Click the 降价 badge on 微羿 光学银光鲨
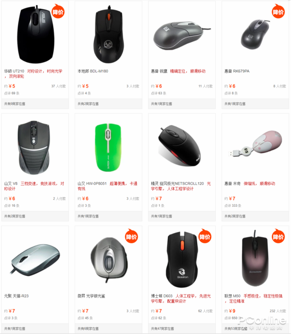The image size is (291, 334). click(x=131, y=236)
